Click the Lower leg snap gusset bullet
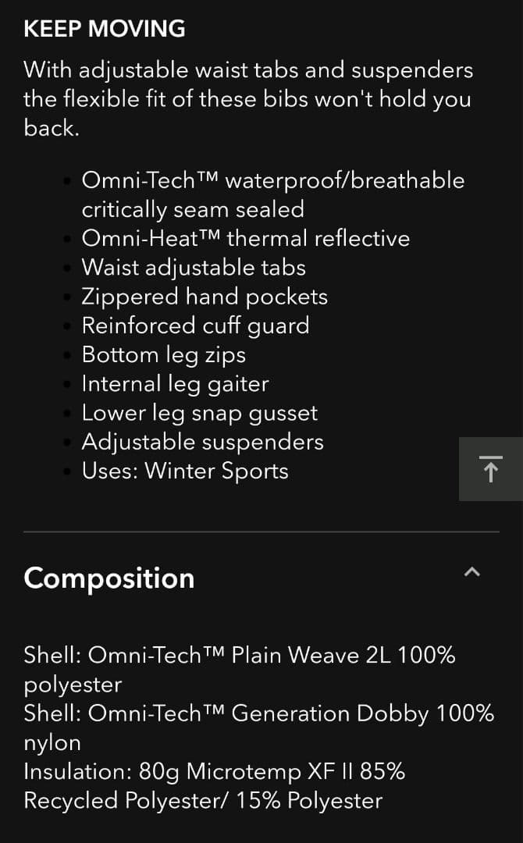Screen dimensions: 523x843 [199, 413]
